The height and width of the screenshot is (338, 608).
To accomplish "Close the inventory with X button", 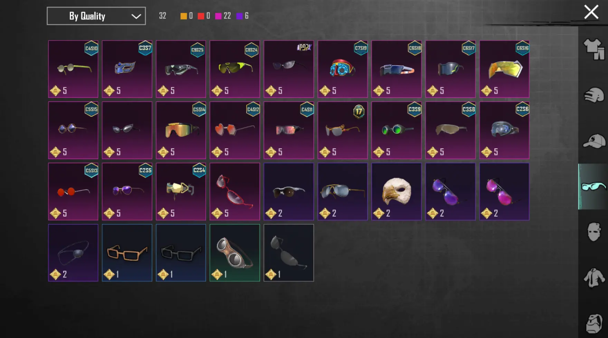I will 591,12.
